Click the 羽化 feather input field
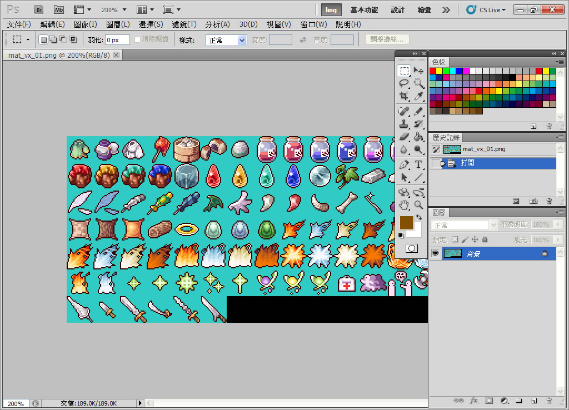The image size is (569, 410). pos(117,40)
